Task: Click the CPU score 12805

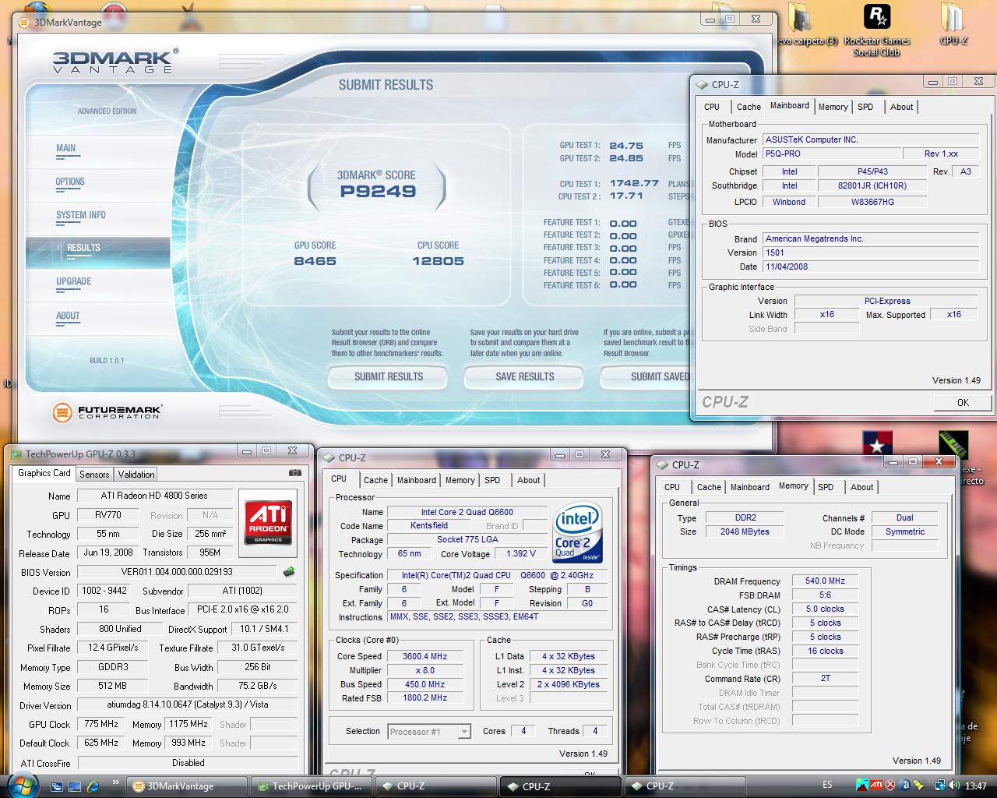Action: pos(438,261)
